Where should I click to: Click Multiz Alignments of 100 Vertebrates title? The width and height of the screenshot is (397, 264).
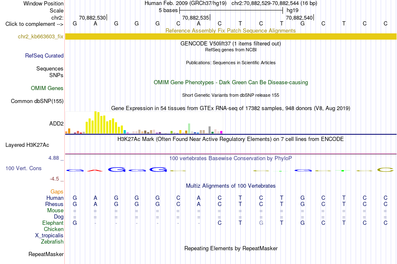231,186
